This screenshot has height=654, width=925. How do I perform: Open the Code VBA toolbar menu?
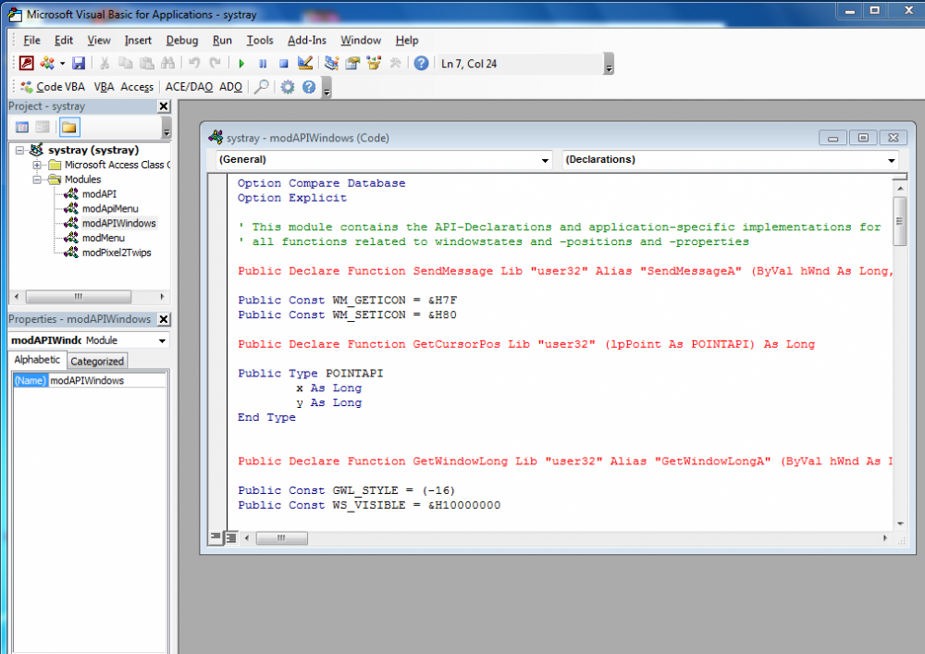[x=53, y=87]
